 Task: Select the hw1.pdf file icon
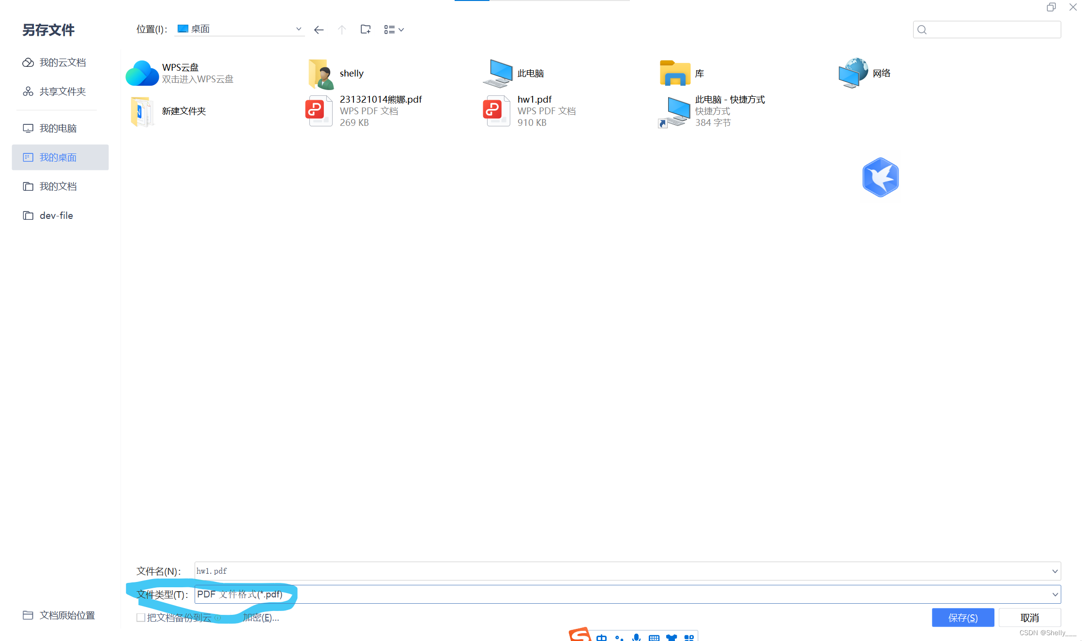(496, 111)
